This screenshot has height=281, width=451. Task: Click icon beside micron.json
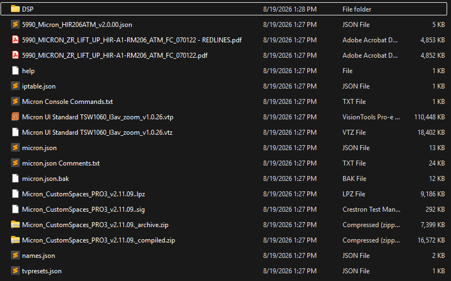[15, 148]
